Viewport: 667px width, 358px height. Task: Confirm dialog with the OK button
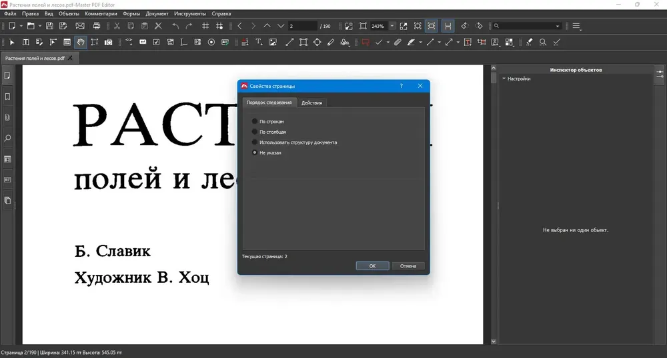pyautogui.click(x=373, y=266)
